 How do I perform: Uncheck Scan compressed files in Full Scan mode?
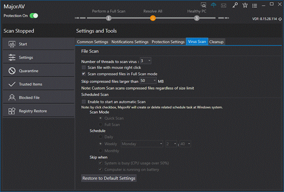(x=84, y=74)
